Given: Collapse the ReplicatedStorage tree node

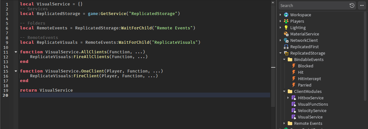Looking at the screenshot, I should pos(280,53).
